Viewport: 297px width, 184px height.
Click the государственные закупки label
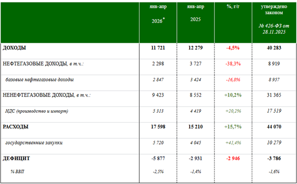(x=34, y=143)
